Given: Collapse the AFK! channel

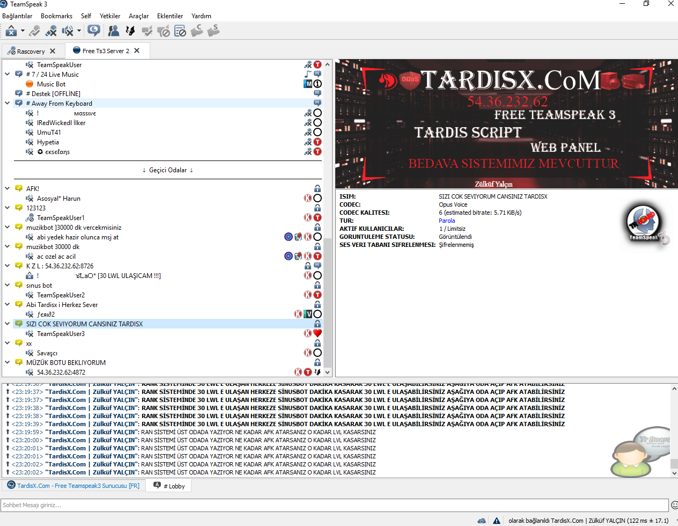Looking at the screenshot, I should click(8, 188).
